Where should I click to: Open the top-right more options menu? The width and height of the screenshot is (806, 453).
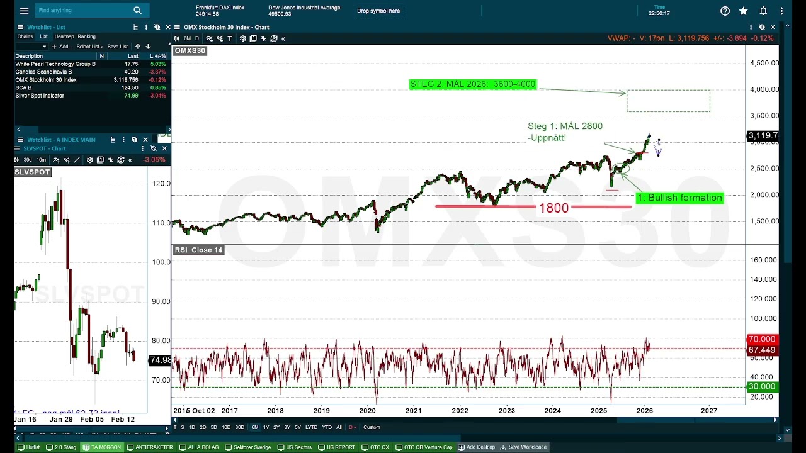coord(782,11)
